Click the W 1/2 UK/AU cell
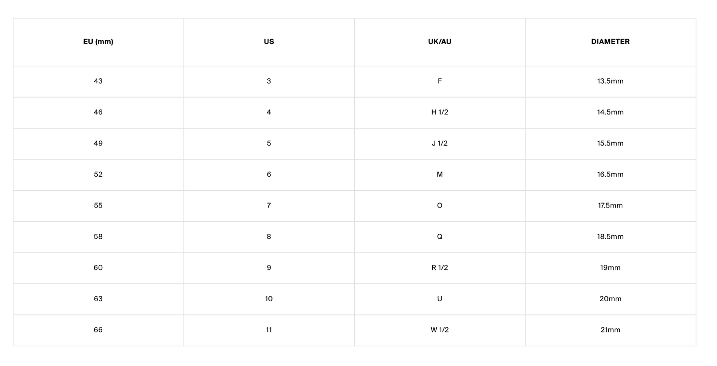Screen dimensions: 717x366 440,330
